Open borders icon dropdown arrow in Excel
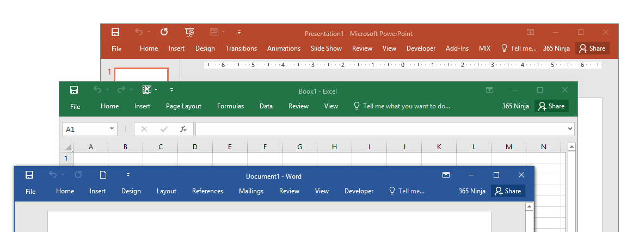This screenshot has height=232, width=633. click(x=156, y=90)
